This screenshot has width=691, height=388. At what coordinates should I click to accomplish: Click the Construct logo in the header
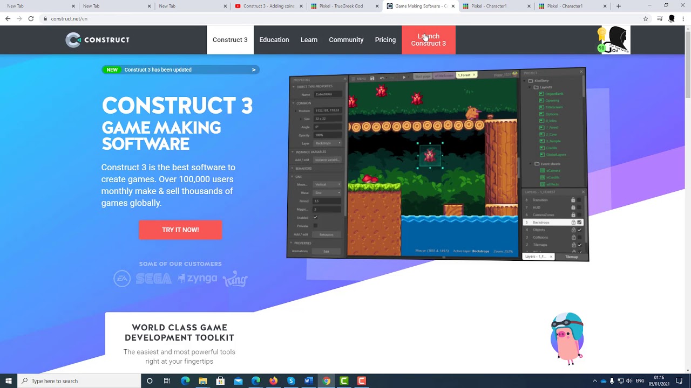click(x=97, y=40)
